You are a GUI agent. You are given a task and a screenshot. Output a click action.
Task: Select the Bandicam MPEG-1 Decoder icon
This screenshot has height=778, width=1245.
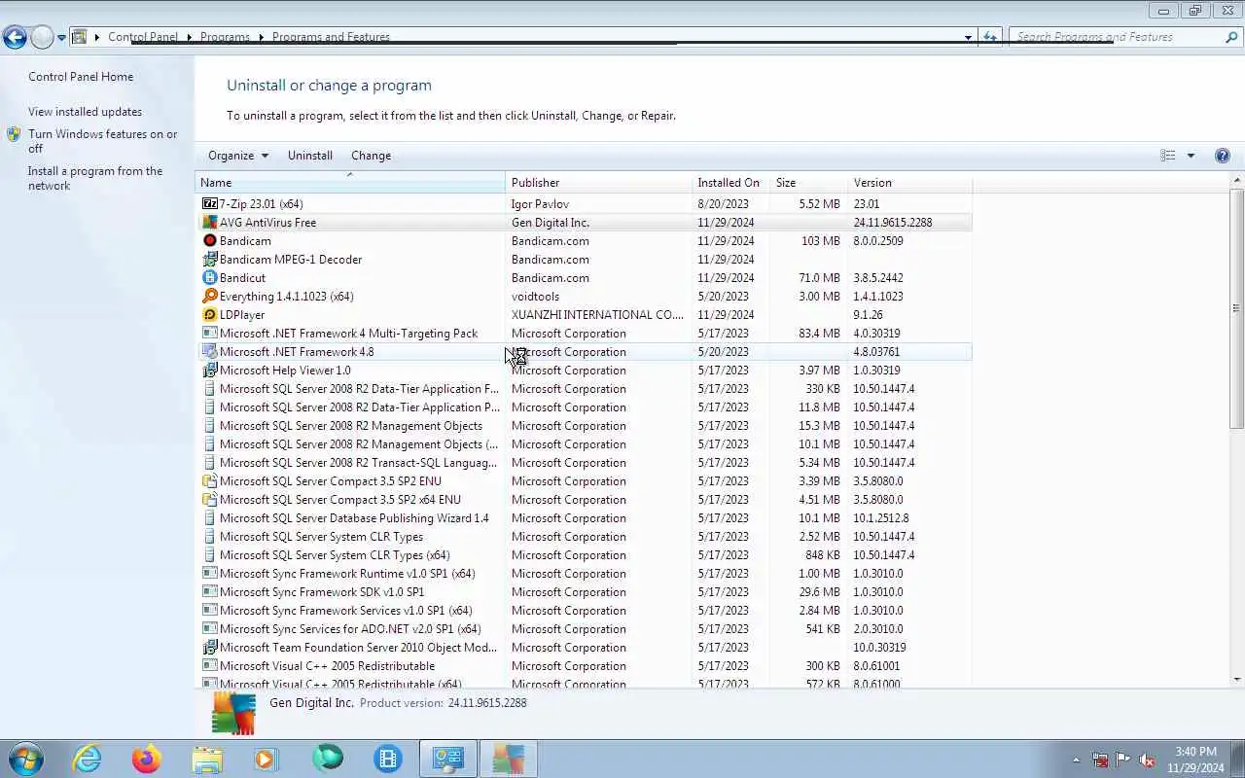click(x=209, y=259)
